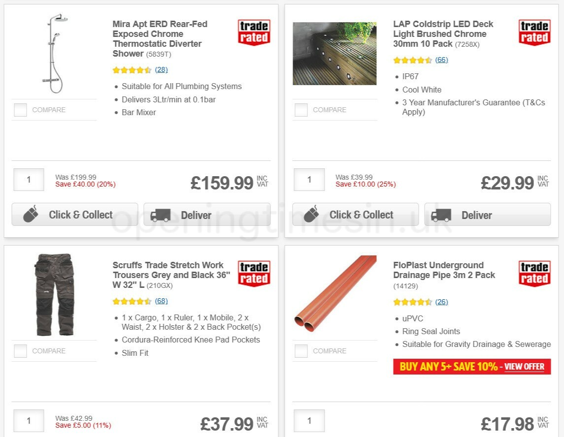Click the Trade Rated badge on LAP deck light
The width and height of the screenshot is (564, 437).
[x=534, y=32]
